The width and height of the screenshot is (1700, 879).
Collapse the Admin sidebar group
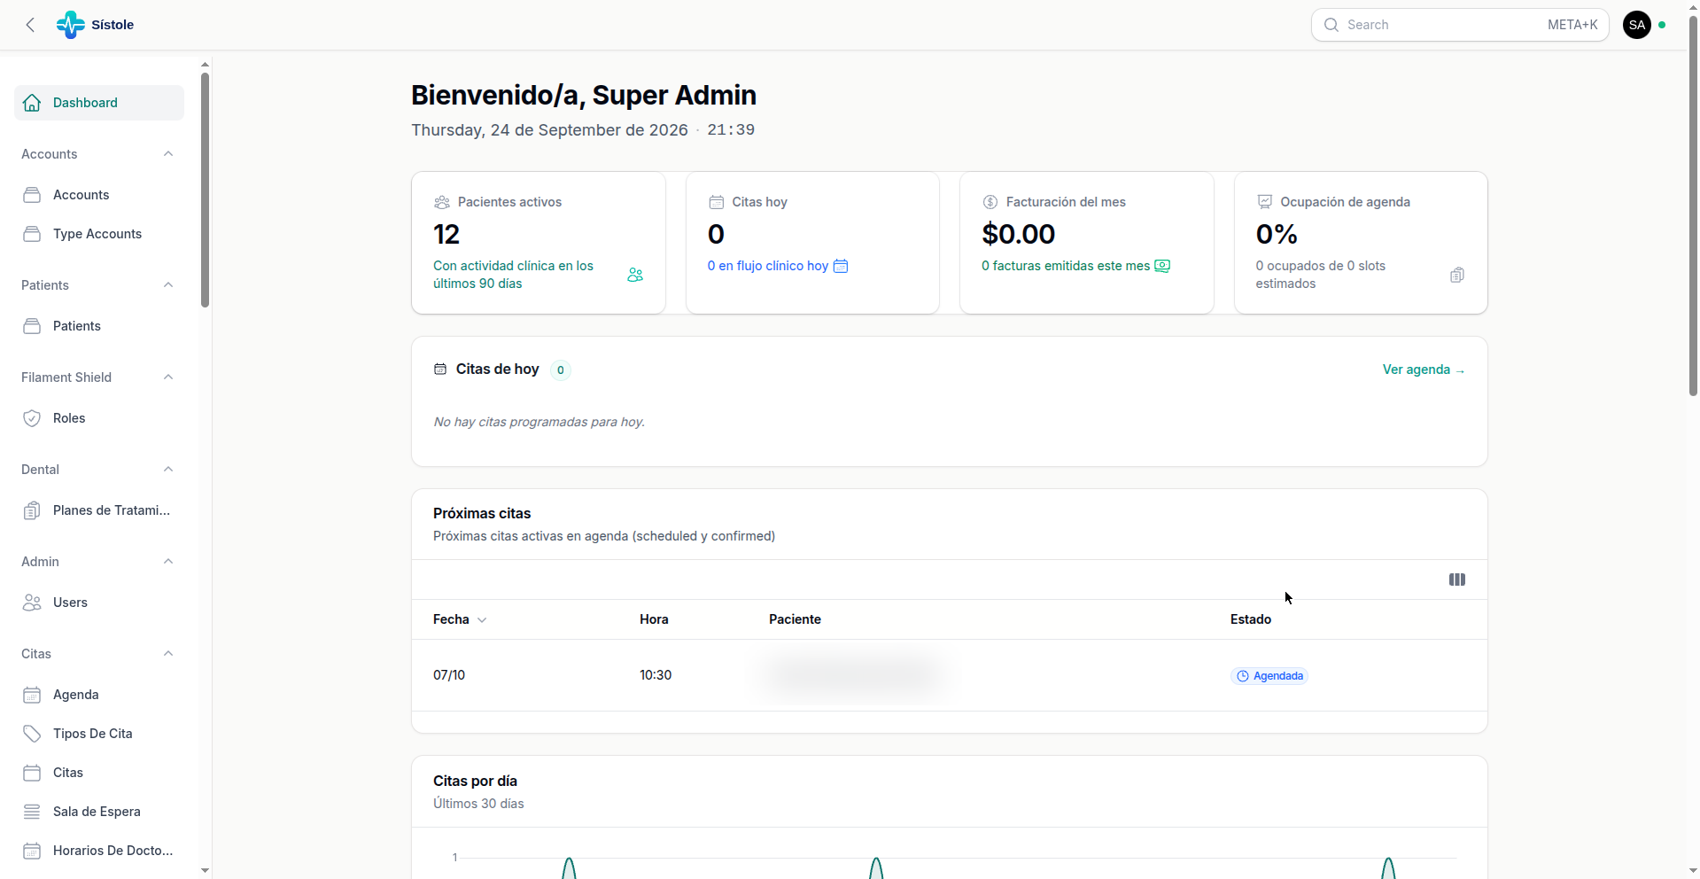[x=168, y=562]
